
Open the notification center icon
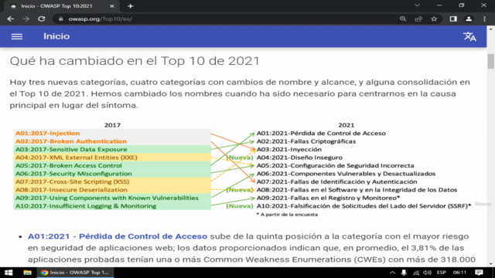(479, 273)
